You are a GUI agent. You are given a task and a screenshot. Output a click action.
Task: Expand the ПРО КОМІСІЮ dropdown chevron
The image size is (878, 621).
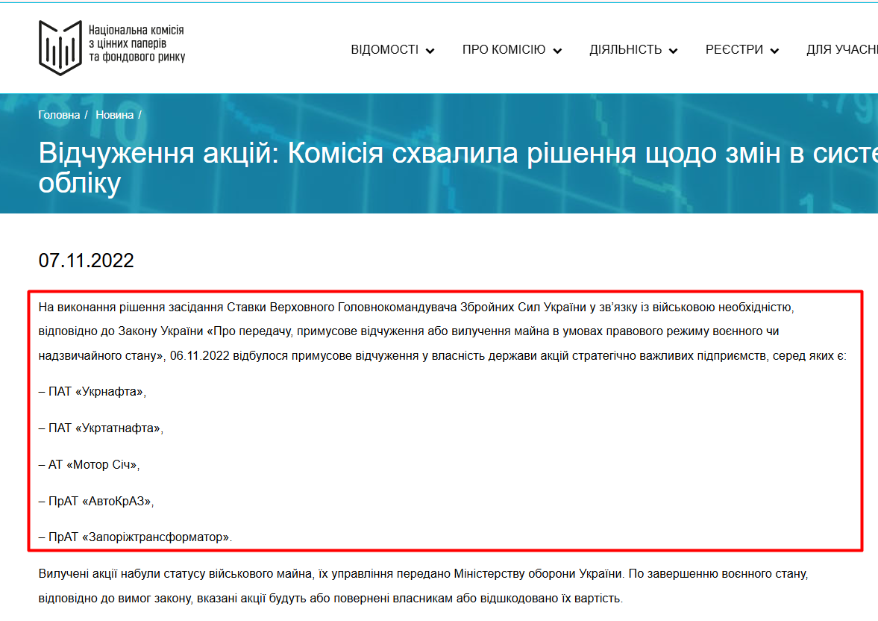click(x=557, y=51)
